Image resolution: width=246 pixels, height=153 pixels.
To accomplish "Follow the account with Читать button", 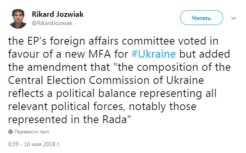I will click(x=201, y=18).
